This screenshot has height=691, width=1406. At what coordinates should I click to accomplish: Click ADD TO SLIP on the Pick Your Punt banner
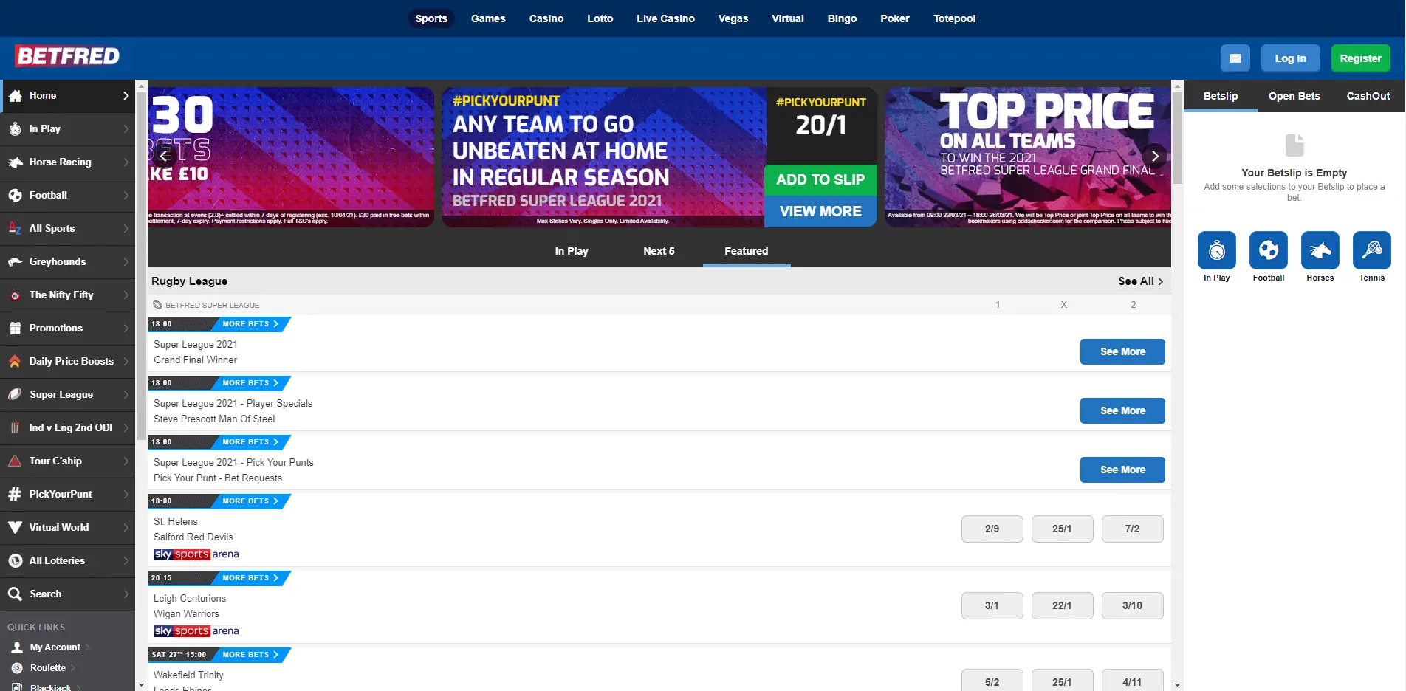[820, 179]
